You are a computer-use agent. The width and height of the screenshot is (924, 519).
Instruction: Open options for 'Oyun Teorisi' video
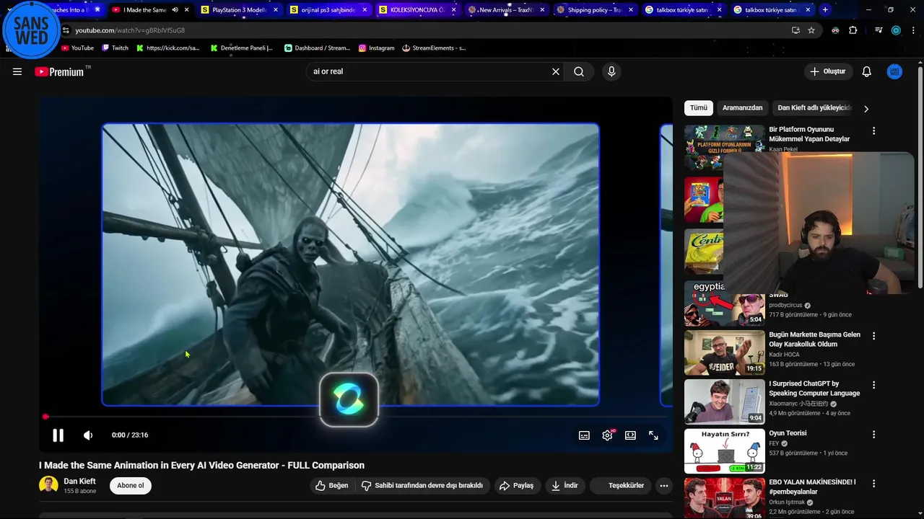pos(873,435)
